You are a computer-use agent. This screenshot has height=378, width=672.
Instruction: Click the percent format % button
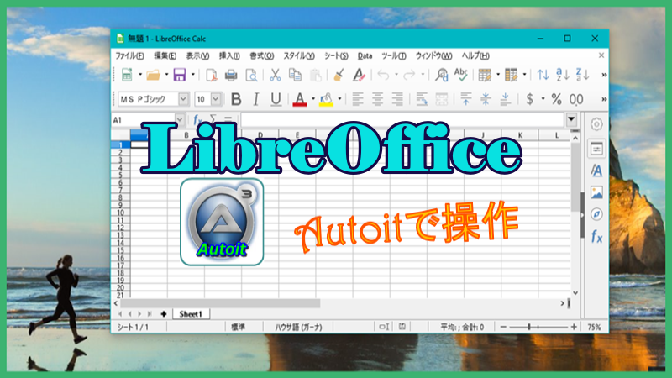pos(556,99)
